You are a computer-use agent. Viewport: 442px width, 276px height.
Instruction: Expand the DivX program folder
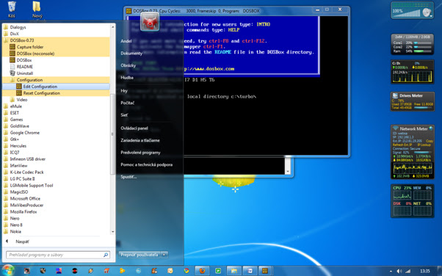coord(56,34)
